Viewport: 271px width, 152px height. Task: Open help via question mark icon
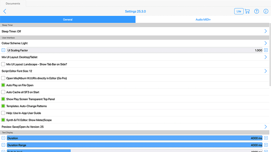click(x=256, y=11)
